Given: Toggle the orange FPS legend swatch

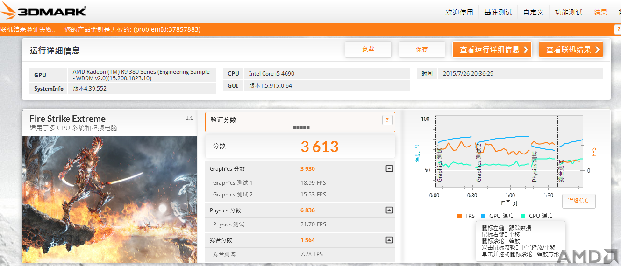Looking at the screenshot, I should click(459, 216).
